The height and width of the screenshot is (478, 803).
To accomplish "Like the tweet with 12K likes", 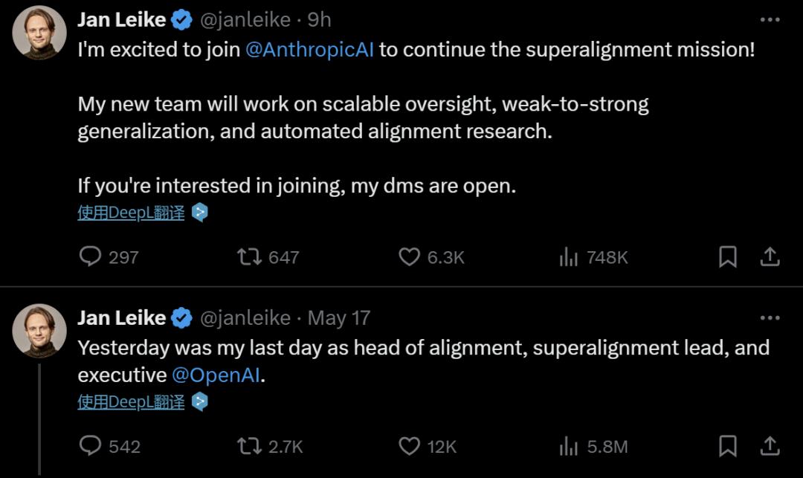I will [x=409, y=446].
